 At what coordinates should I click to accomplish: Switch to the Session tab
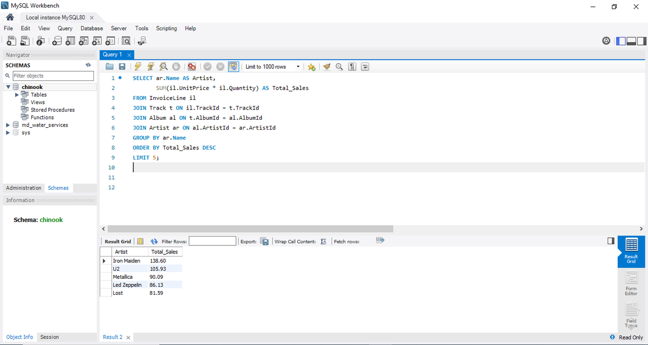coord(50,337)
